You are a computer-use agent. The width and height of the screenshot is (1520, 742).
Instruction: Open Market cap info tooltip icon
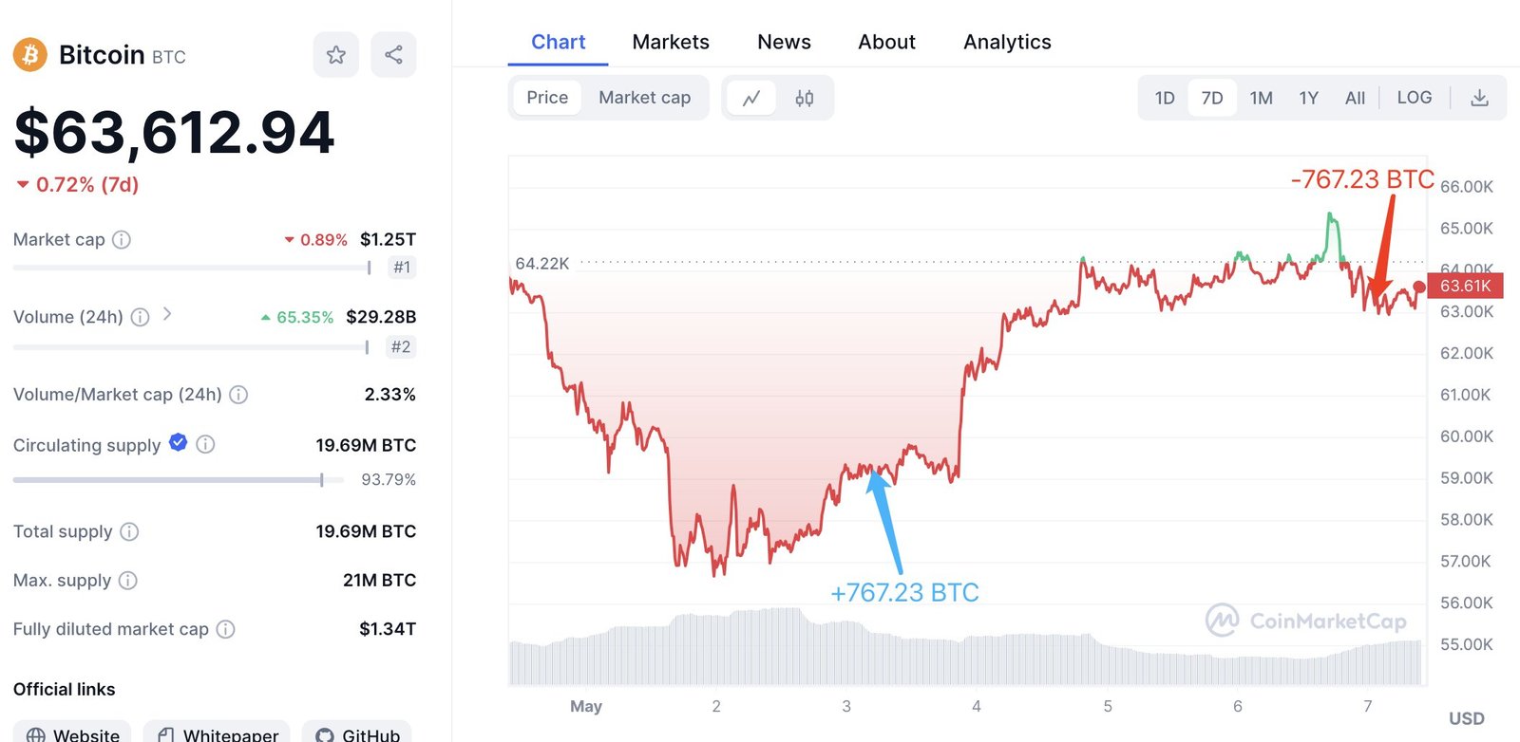tap(122, 240)
